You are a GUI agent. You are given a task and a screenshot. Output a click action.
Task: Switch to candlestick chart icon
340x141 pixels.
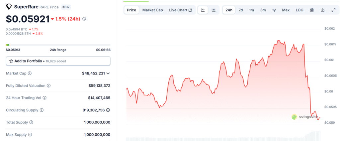tap(213, 10)
